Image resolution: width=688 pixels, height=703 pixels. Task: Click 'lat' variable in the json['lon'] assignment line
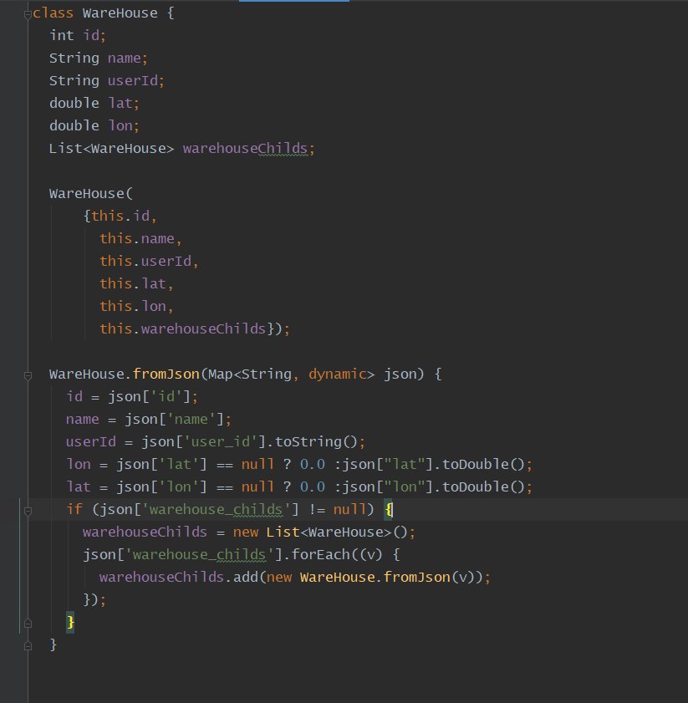[x=79, y=486]
